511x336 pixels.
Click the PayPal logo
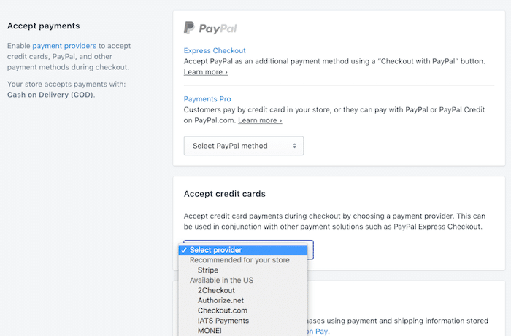(210, 28)
